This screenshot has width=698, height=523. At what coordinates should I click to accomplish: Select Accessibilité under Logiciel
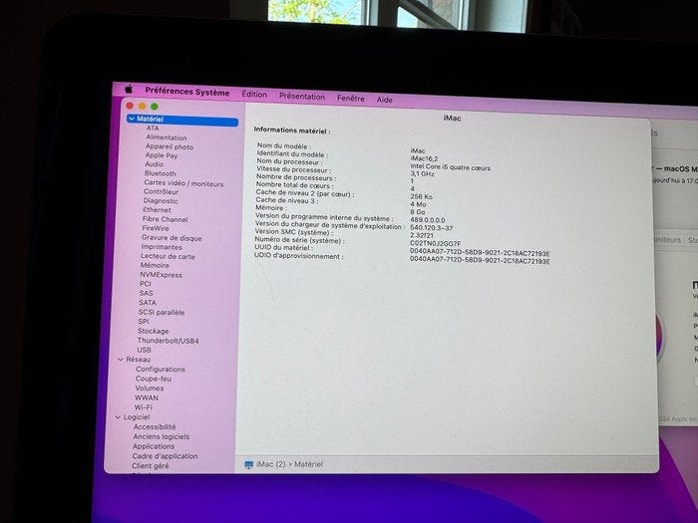click(x=155, y=426)
